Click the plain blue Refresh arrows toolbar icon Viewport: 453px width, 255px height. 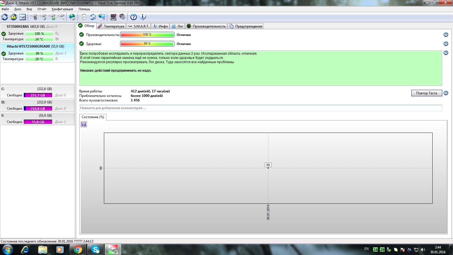tap(5, 17)
